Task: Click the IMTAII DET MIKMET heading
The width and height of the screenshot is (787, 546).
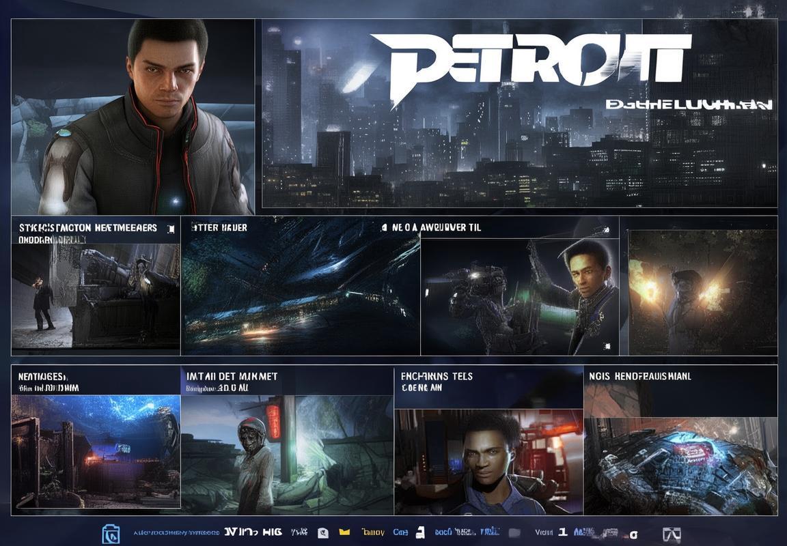Action: [x=232, y=376]
